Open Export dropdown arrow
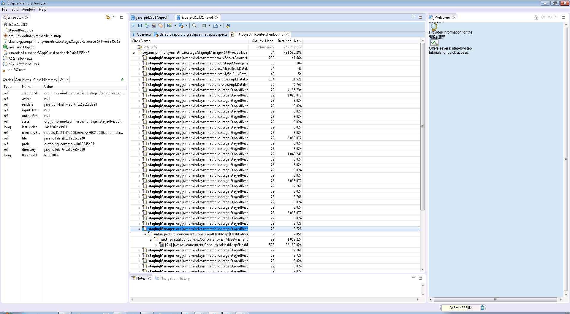The image size is (570, 314). click(x=221, y=26)
